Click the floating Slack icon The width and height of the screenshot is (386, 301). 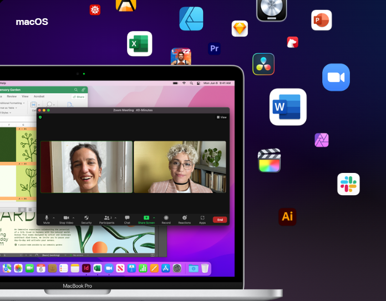point(348,184)
